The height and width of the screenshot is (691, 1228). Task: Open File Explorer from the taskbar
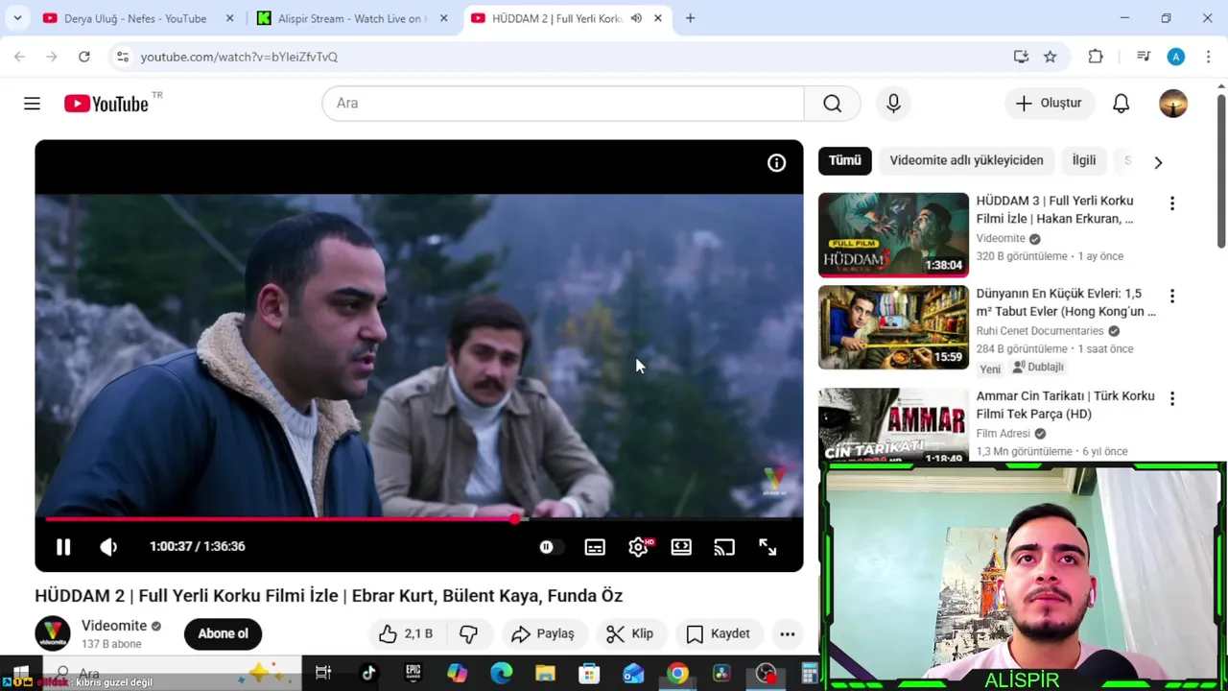pos(545,674)
